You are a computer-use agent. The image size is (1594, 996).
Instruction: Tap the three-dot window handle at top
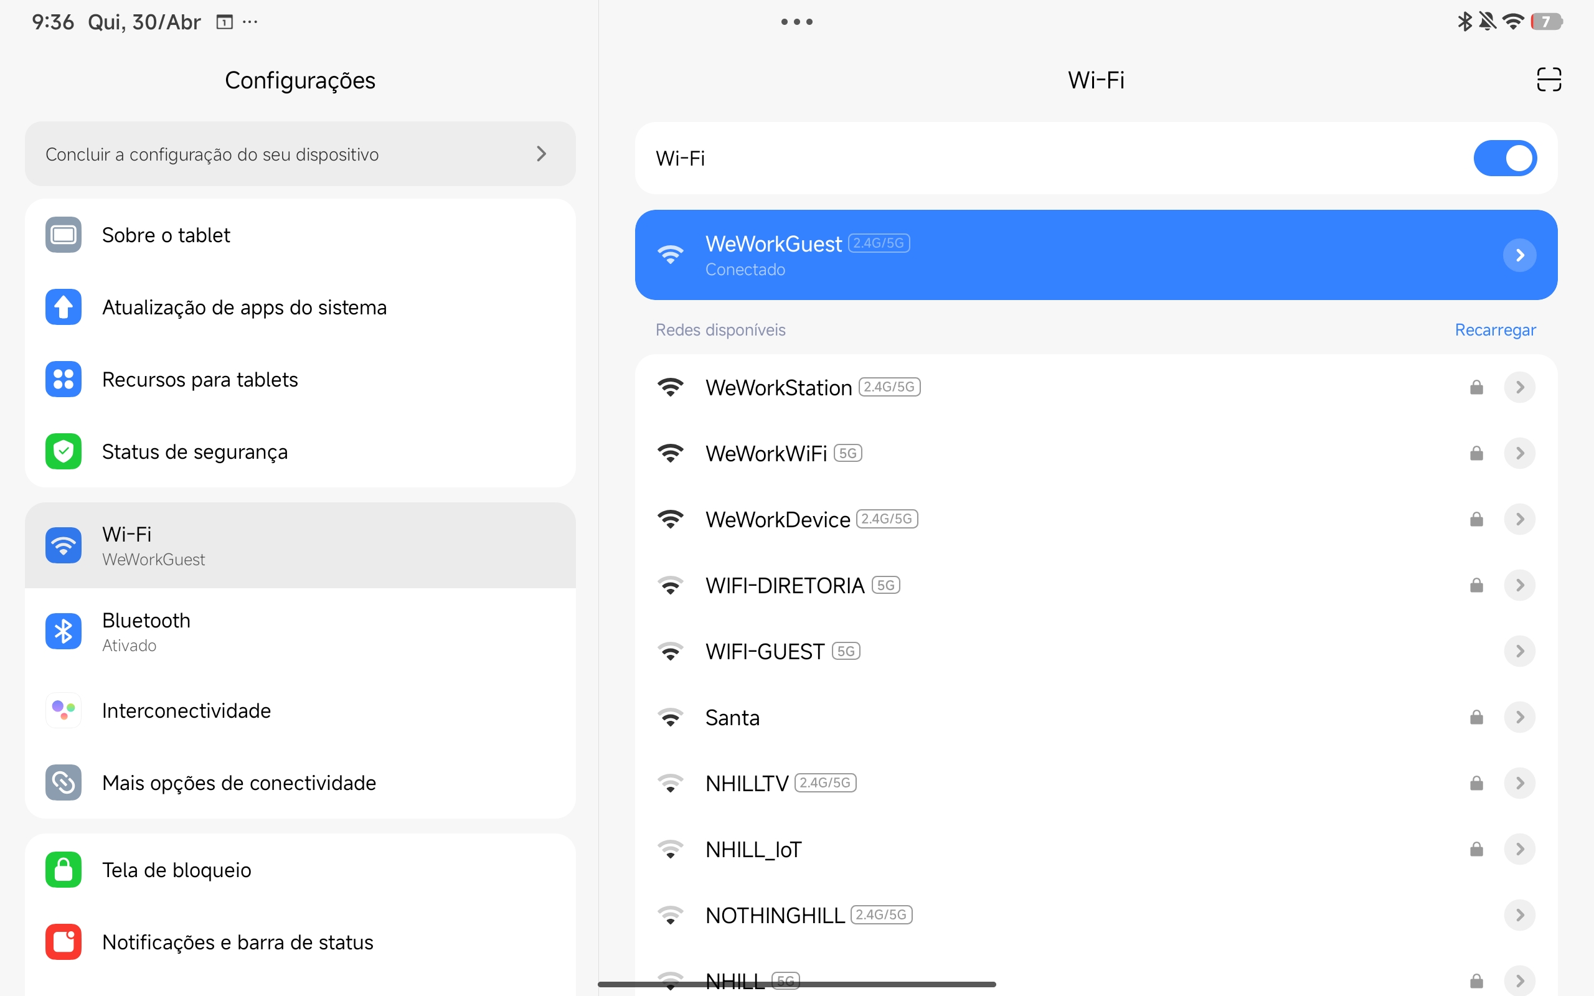[x=796, y=22]
